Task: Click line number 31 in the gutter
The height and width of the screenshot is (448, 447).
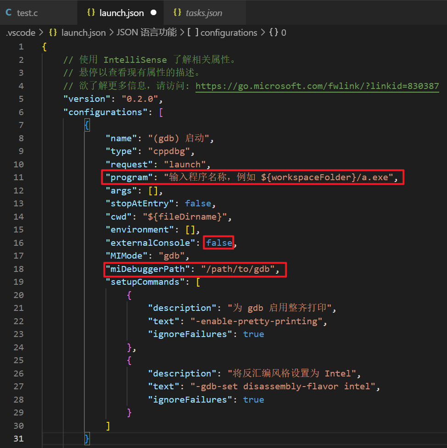Action: [19, 438]
